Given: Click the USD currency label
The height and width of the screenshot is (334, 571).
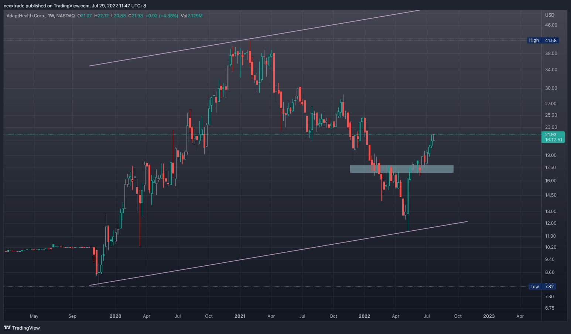Looking at the screenshot, I should click(x=550, y=15).
